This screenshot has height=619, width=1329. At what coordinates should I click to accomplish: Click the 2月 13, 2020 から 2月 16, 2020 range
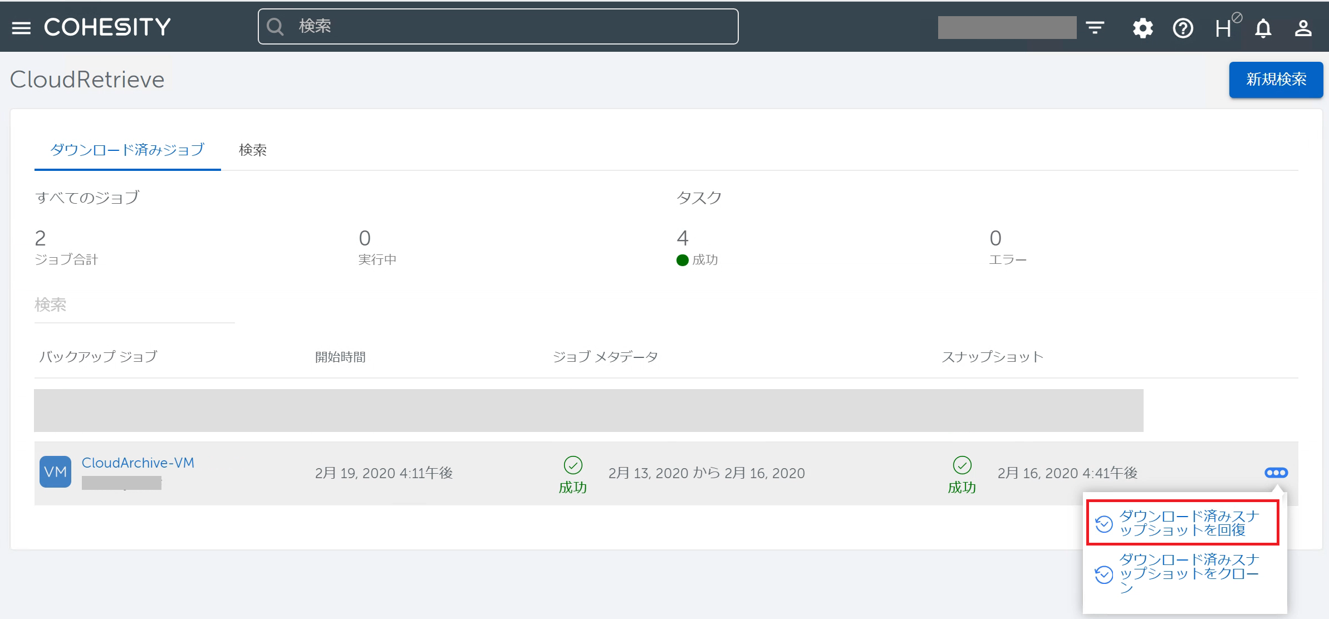tap(707, 473)
